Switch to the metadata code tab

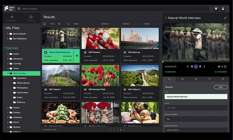pyautogui.click(x=169, y=79)
